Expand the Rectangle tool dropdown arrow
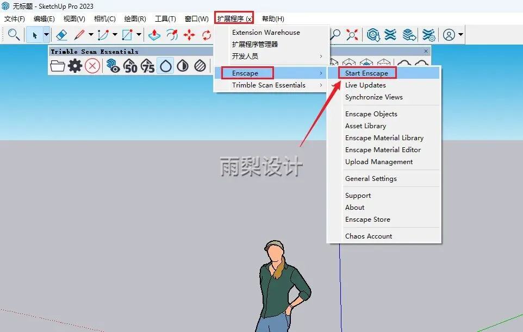523x332 pixels. pyautogui.click(x=139, y=35)
